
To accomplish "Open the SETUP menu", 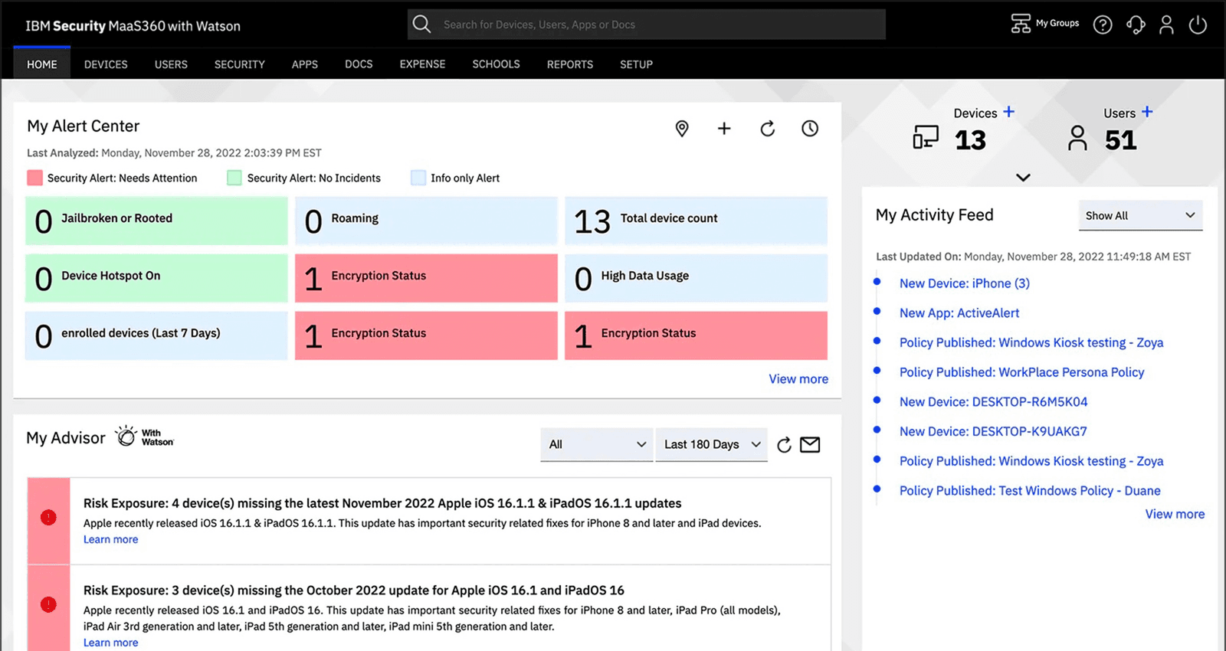I will point(637,64).
